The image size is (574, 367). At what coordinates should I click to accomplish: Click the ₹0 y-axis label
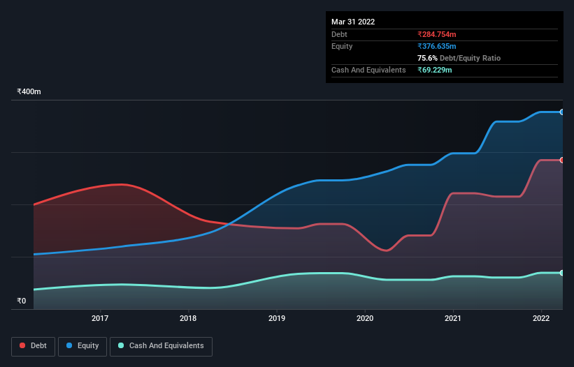[22, 301]
